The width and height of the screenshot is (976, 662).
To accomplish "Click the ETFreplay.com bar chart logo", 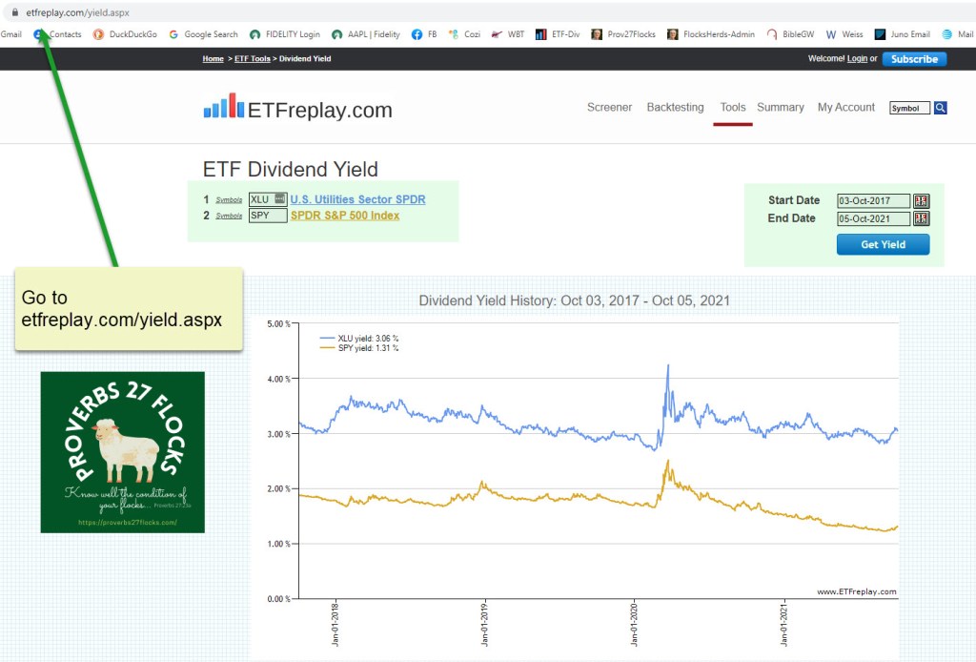I will [224, 107].
